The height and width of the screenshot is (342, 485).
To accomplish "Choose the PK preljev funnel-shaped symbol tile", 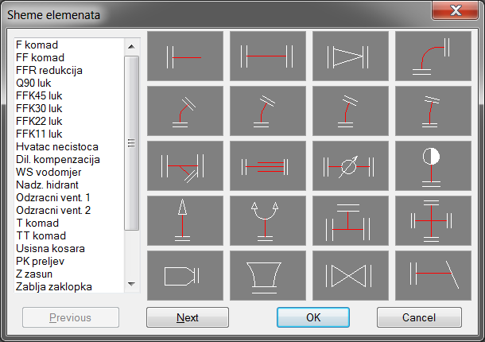I will [x=268, y=275].
